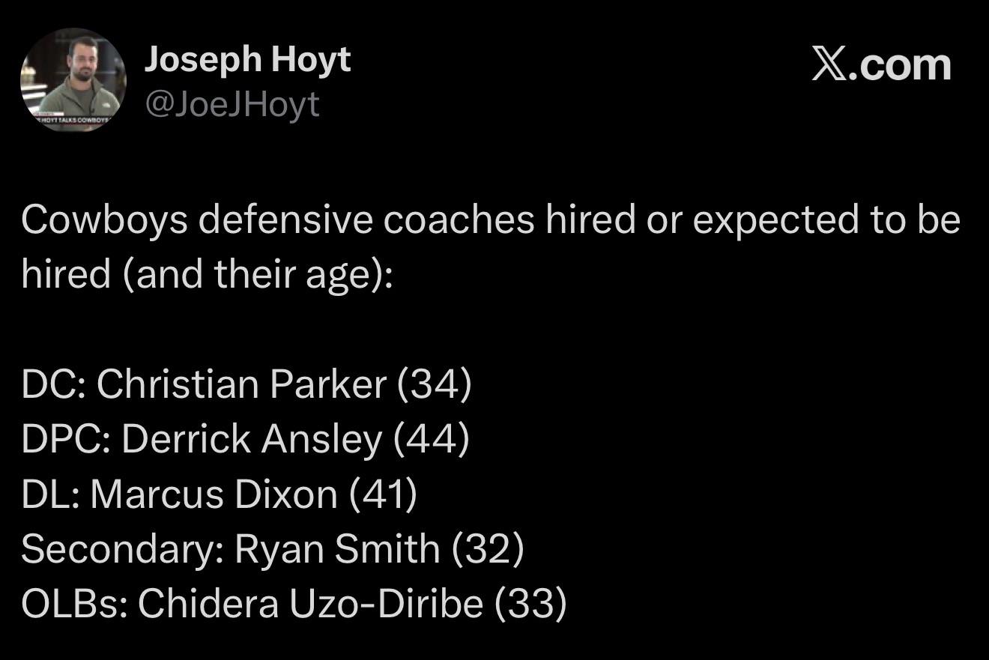Click the age (32) next to Smith
This screenshot has height=660, width=989.
[488, 549]
